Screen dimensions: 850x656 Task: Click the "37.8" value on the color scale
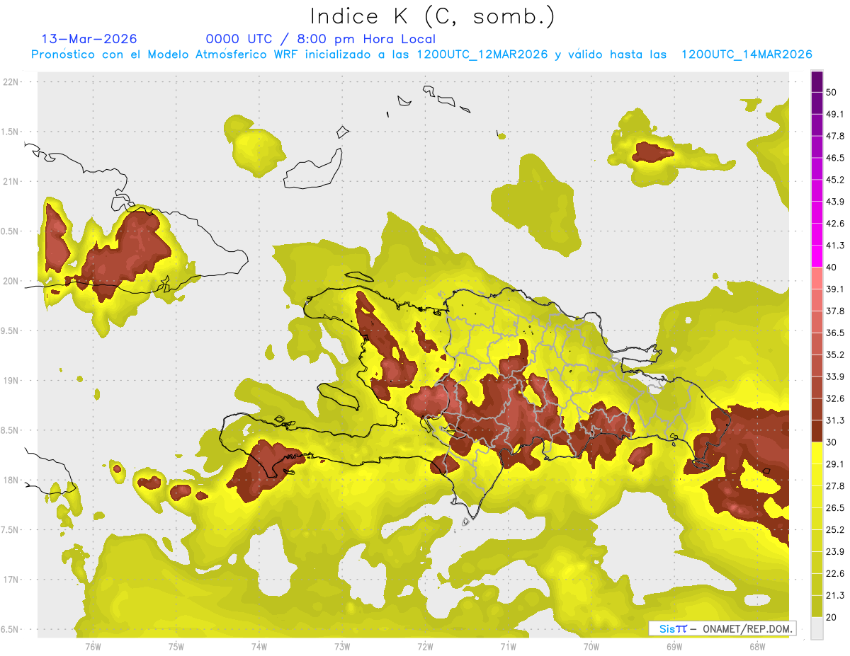point(835,311)
